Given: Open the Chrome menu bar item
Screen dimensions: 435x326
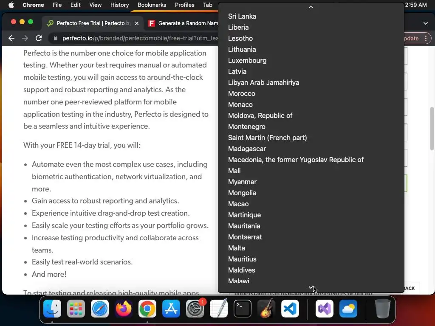Looking at the screenshot, I should pyautogui.click(x=33, y=5).
